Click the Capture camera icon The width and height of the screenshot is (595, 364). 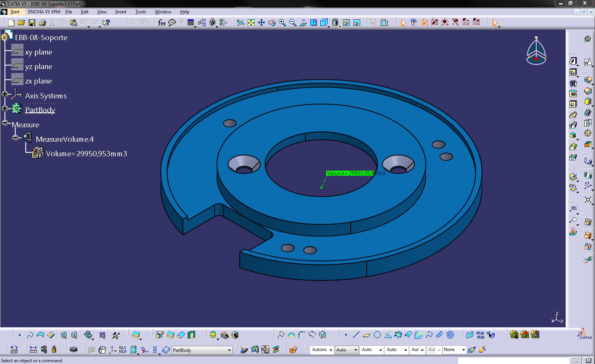click(74, 350)
